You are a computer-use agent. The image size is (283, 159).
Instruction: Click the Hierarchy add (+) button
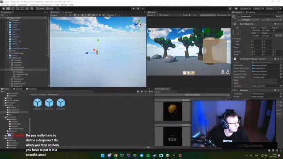pos(2,15)
